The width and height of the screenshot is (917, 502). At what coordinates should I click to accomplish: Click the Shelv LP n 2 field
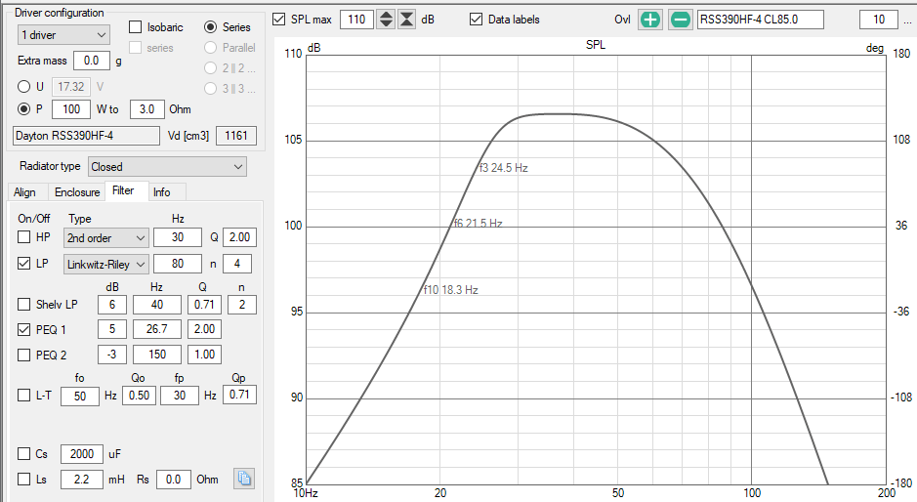(x=241, y=305)
